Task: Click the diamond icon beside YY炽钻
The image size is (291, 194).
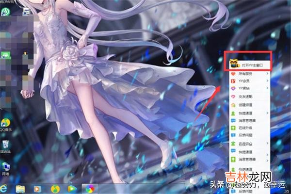Action: [233, 88]
